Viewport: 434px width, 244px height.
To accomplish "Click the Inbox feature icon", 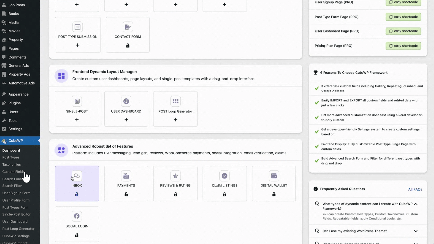I will point(77,176).
